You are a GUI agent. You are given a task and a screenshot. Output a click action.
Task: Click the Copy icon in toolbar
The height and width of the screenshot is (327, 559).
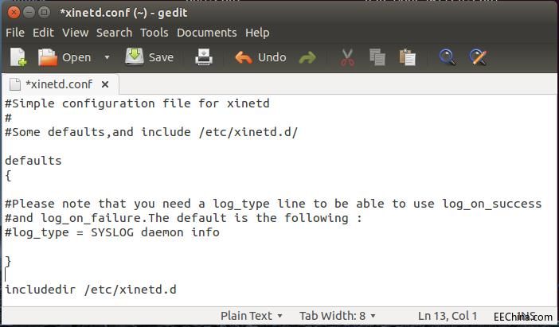pos(377,57)
